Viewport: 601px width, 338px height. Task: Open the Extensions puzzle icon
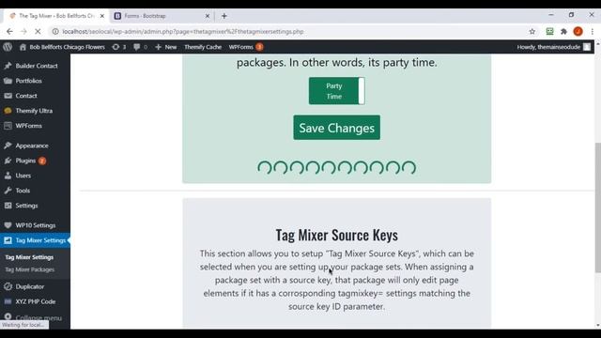[x=563, y=31]
